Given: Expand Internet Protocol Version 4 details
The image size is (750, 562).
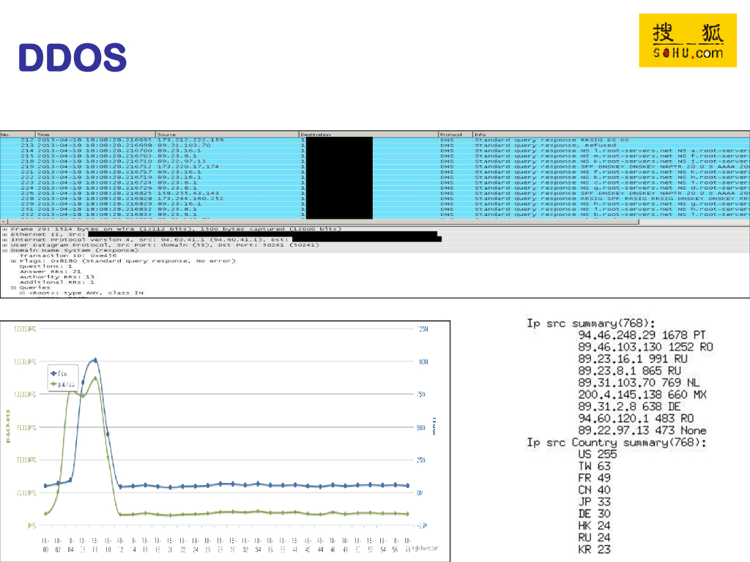Looking at the screenshot, I should [4, 240].
